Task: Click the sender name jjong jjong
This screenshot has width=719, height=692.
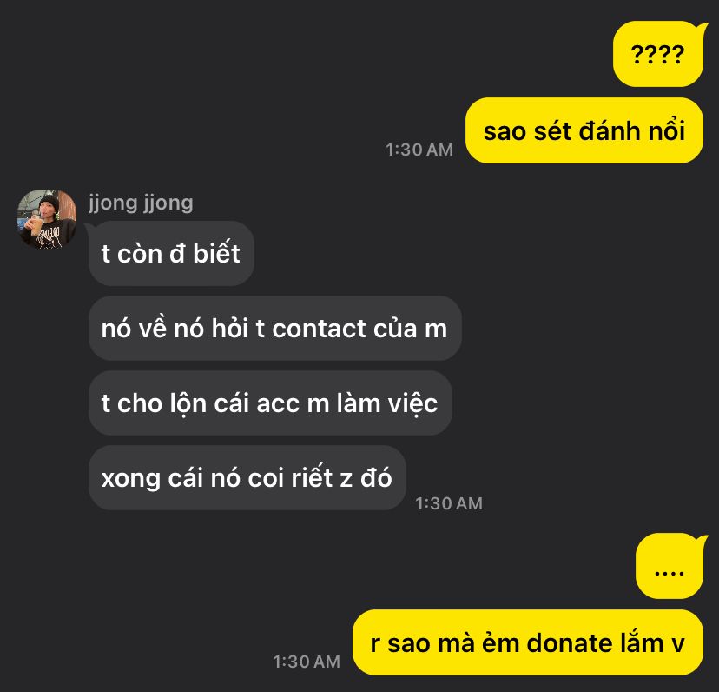Action: click(x=141, y=203)
